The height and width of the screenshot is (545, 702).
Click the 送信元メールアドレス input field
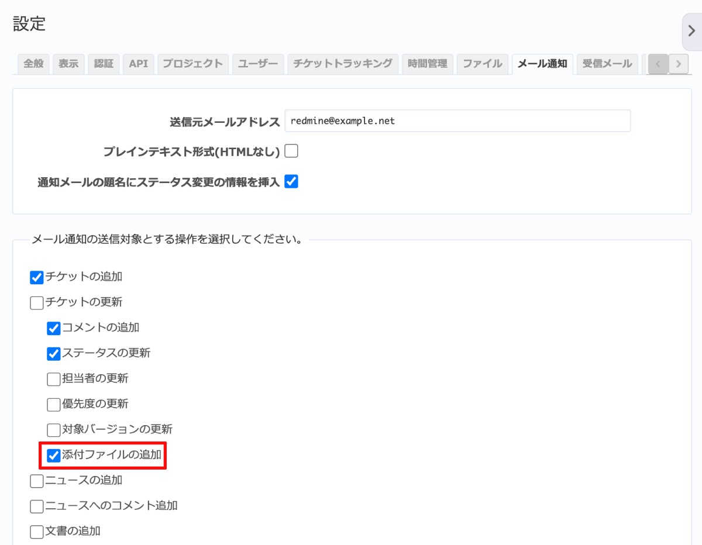click(457, 121)
